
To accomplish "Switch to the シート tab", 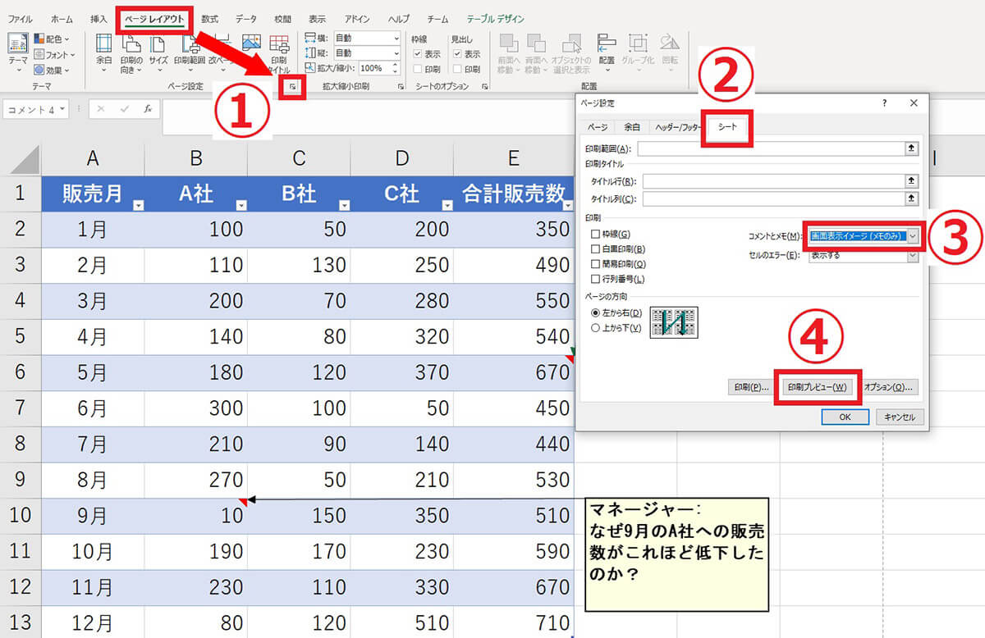I will [x=727, y=129].
